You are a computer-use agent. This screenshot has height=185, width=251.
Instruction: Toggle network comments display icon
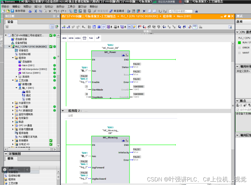click(104, 27)
